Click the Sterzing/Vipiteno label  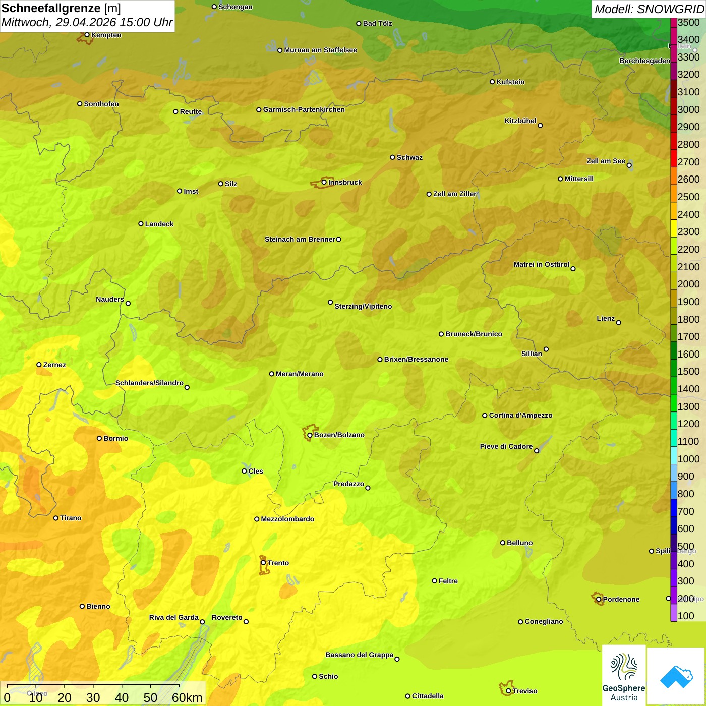coord(363,306)
